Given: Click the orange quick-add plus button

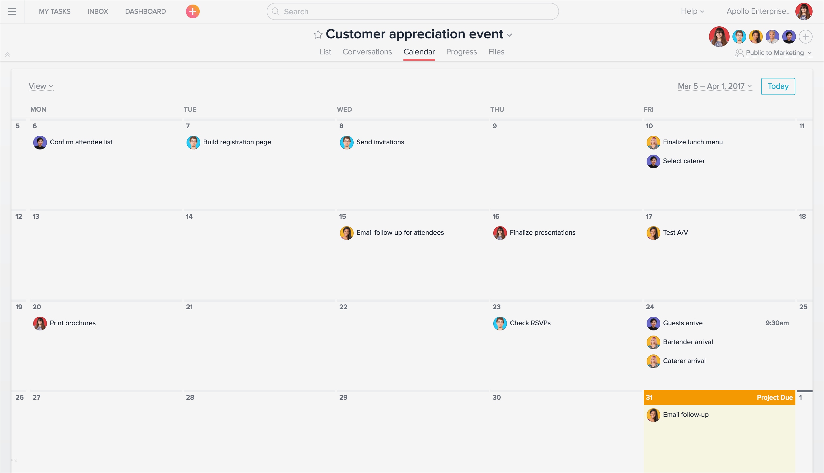Looking at the screenshot, I should [193, 11].
